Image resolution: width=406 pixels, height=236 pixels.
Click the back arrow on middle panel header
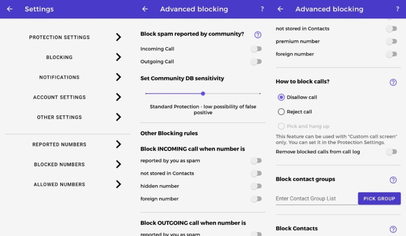click(x=146, y=9)
